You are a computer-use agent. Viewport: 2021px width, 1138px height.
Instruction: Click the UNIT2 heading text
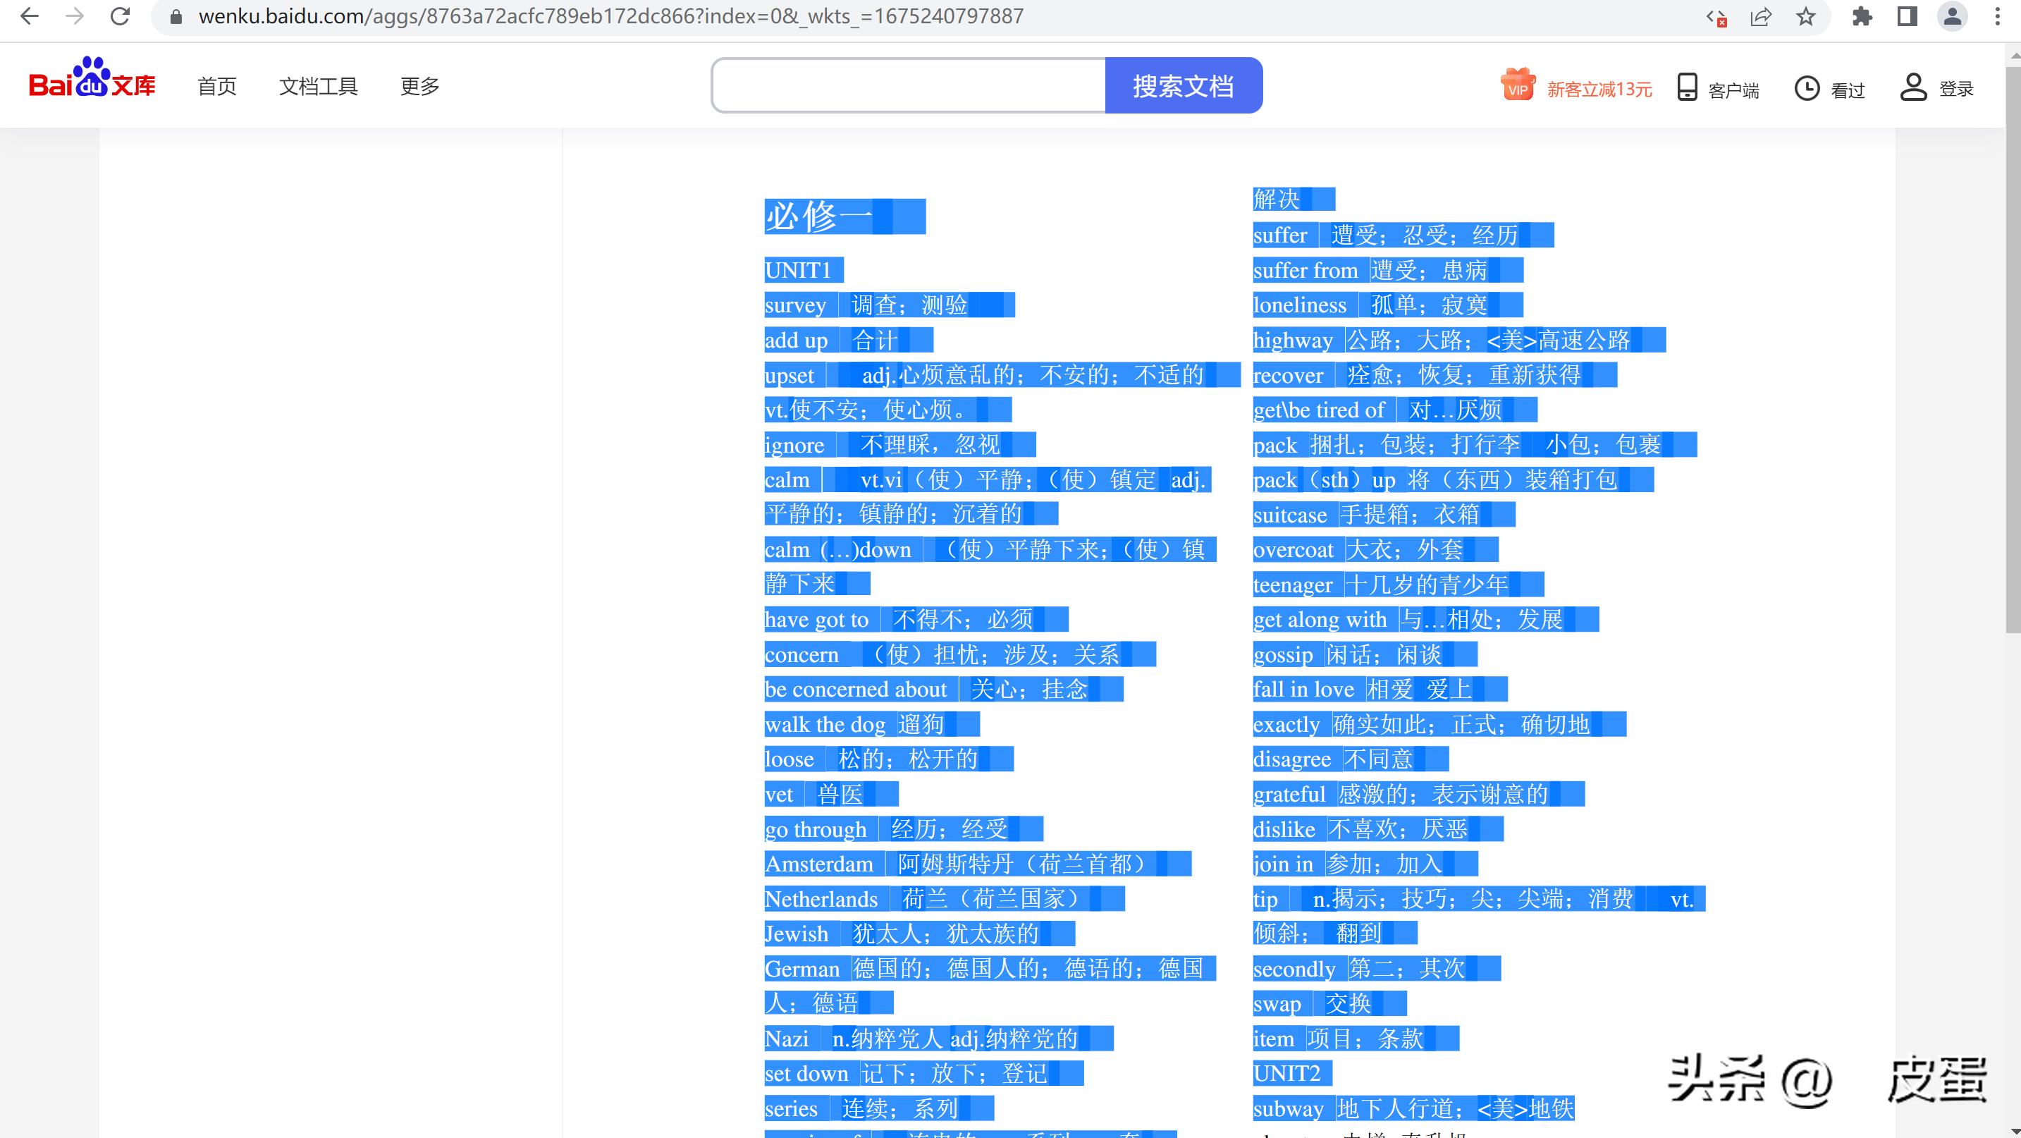1286,1073
